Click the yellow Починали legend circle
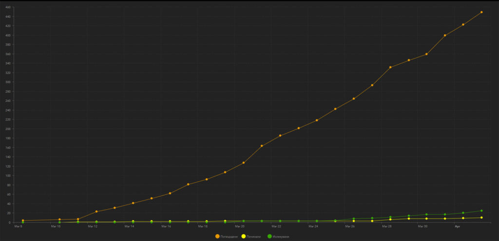 [243, 237]
